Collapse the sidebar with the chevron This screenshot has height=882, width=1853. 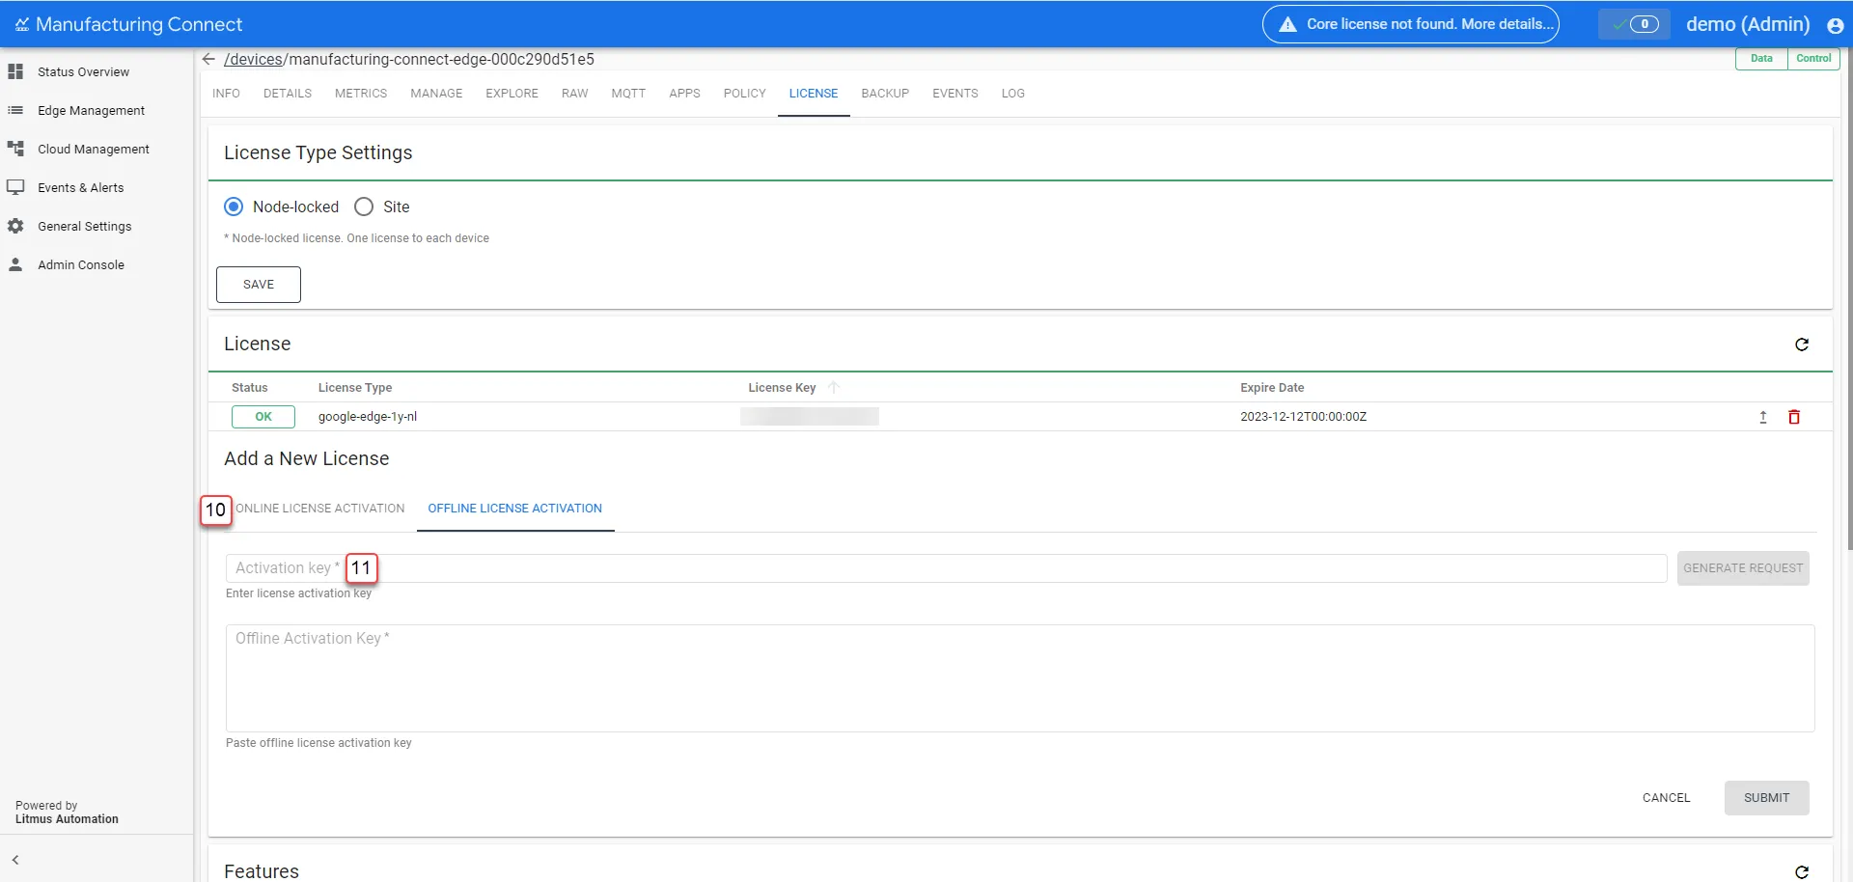(x=15, y=860)
